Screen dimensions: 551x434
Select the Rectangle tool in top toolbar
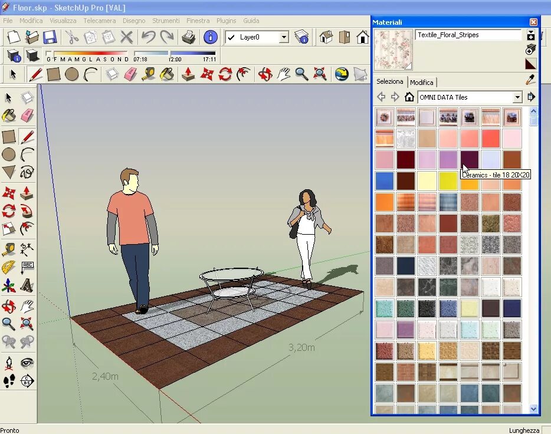[54, 74]
